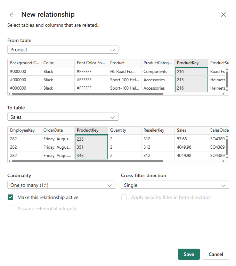
Task: Expand the Cross-filter direction dropdown
Action: point(175,185)
